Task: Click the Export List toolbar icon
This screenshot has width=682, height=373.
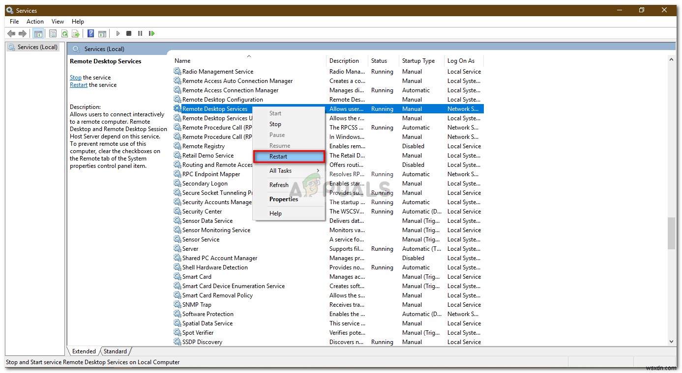Action: pos(76,33)
